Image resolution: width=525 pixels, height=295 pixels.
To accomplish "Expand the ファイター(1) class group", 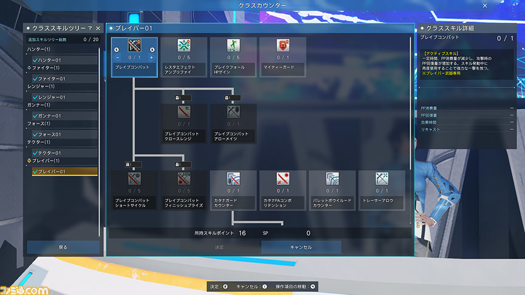I will (43, 68).
